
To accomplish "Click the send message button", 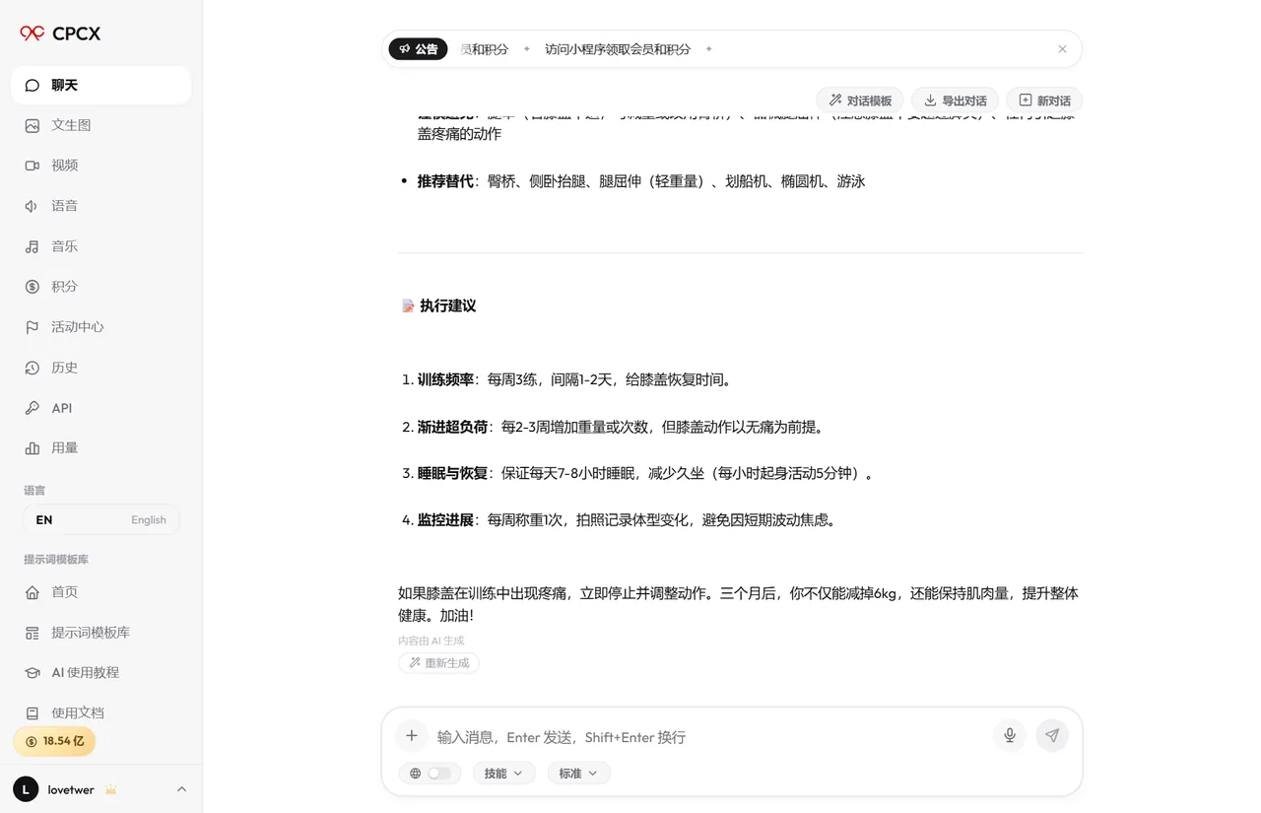I will [1052, 735].
